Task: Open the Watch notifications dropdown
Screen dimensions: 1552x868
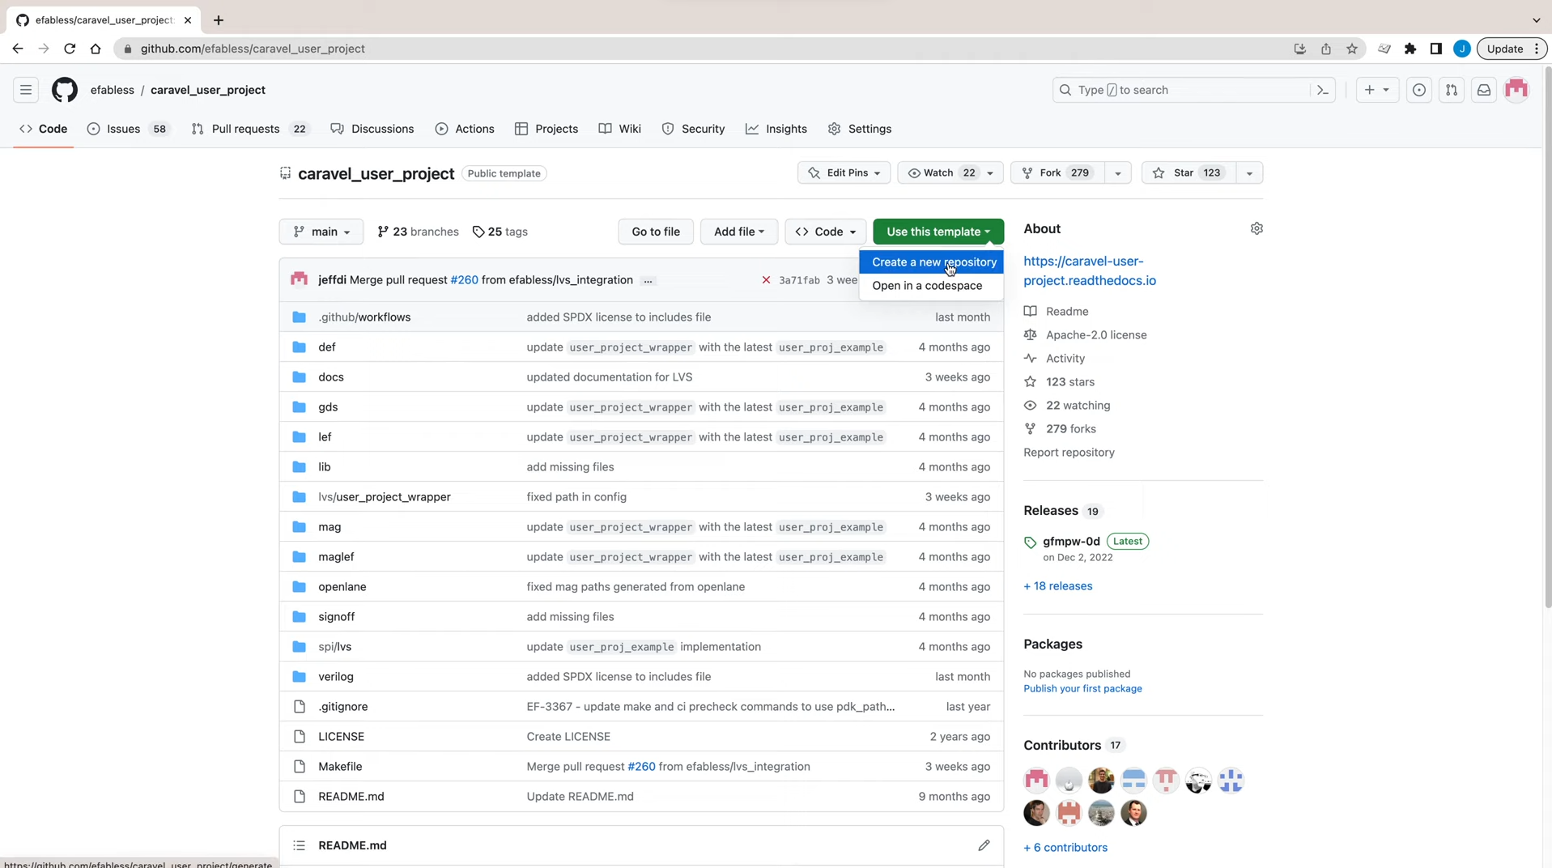Action: pos(950,172)
